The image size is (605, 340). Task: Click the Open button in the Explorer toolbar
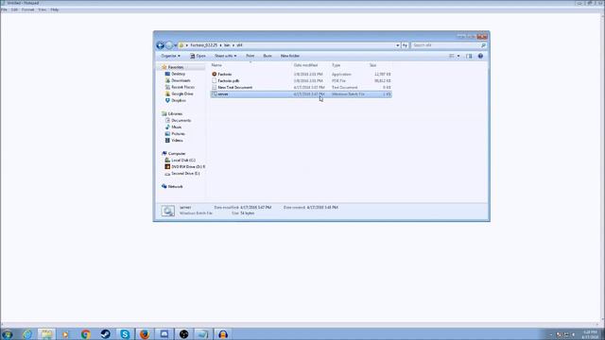click(x=198, y=56)
